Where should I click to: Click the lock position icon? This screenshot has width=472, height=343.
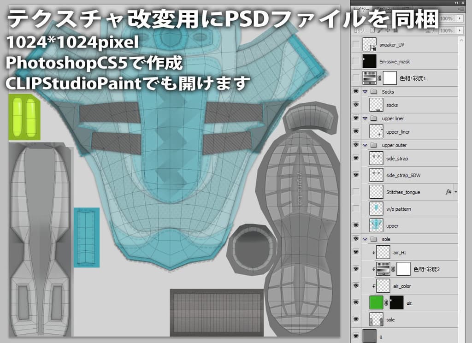(x=388, y=30)
